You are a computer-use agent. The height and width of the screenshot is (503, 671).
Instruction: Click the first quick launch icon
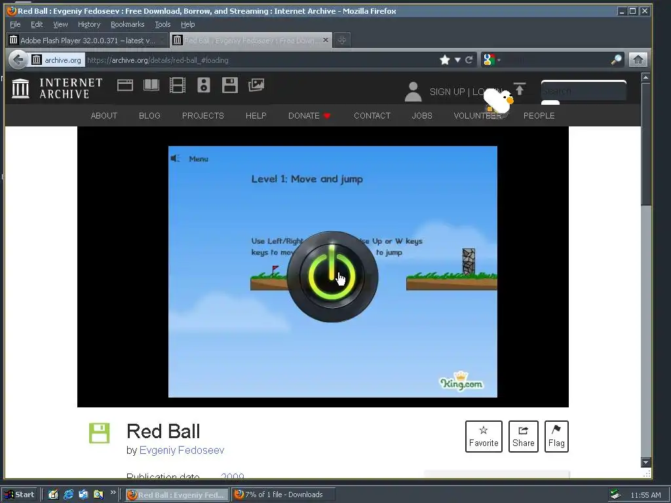53,494
